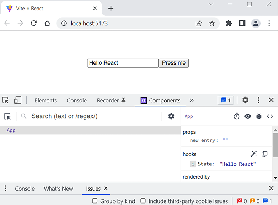
Task: Check Include third-party cookie issues
Action: [143, 201]
